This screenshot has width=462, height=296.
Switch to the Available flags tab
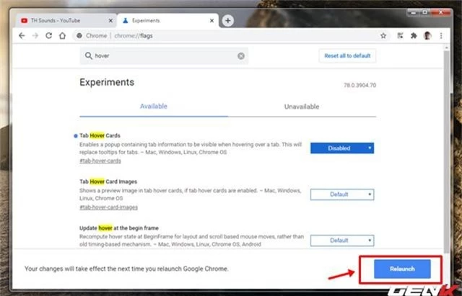coord(154,107)
